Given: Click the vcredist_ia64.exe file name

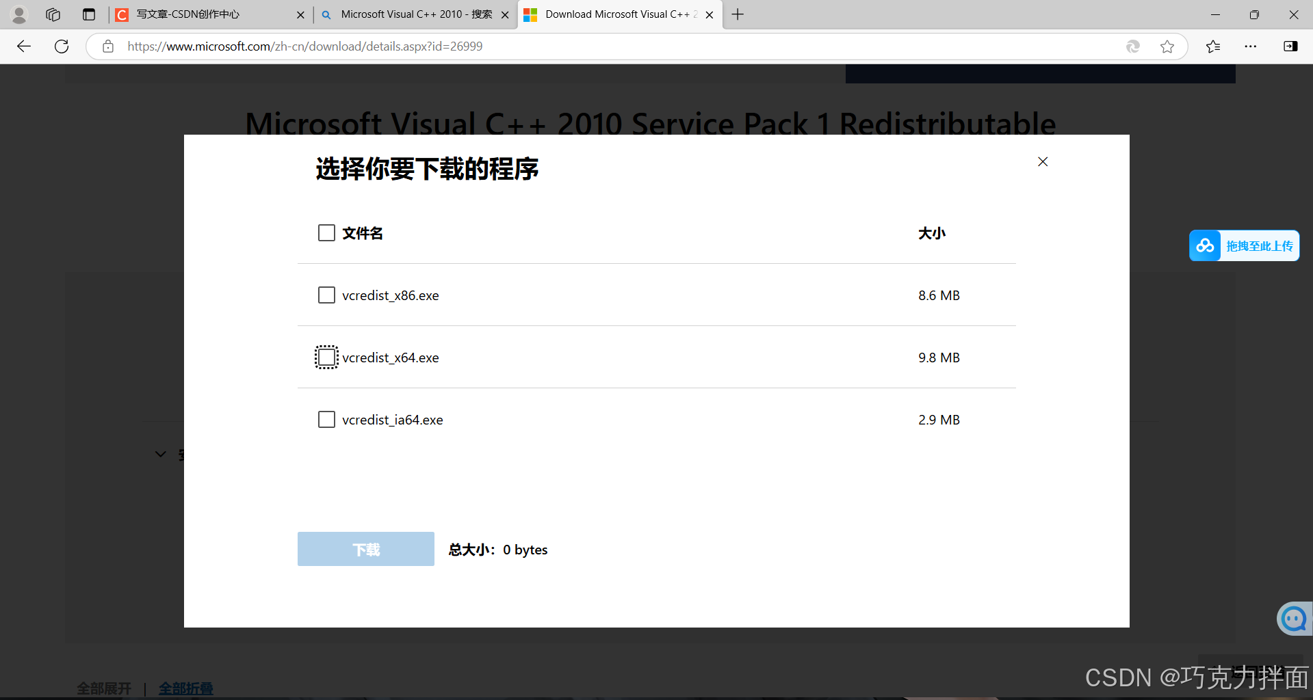Looking at the screenshot, I should coord(393,420).
